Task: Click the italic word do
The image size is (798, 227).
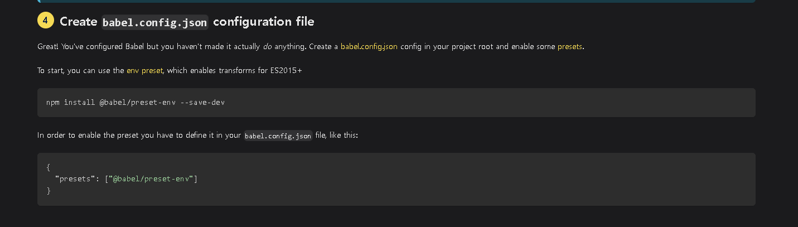Action: (x=268, y=47)
